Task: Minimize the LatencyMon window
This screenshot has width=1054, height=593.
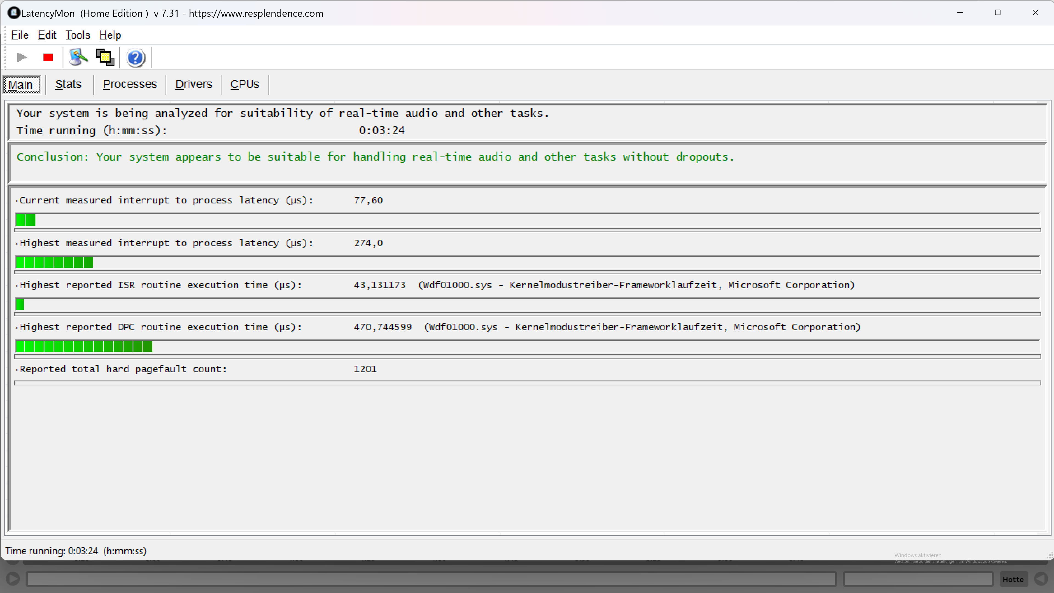Action: pyautogui.click(x=960, y=13)
